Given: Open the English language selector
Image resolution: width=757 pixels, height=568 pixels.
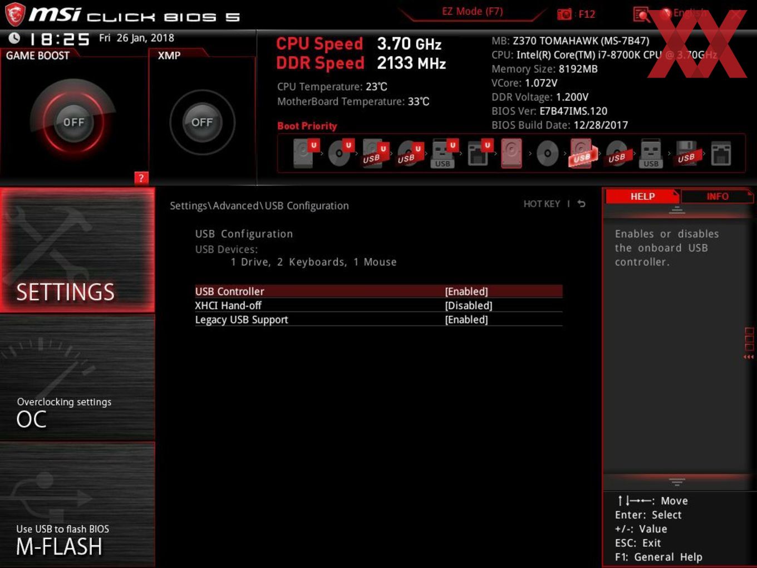Looking at the screenshot, I should 684,13.
